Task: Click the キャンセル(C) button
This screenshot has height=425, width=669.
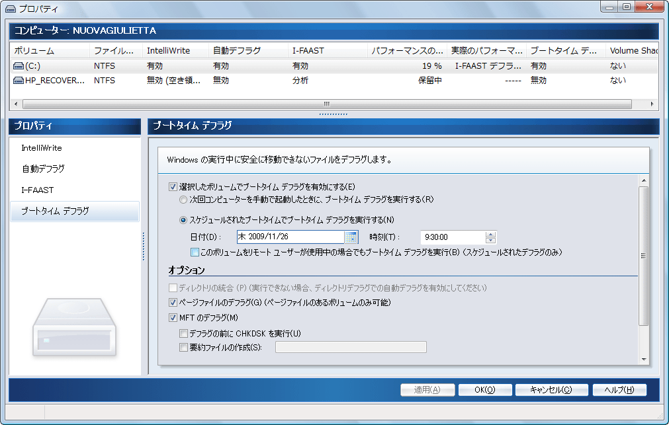Action: [x=551, y=389]
